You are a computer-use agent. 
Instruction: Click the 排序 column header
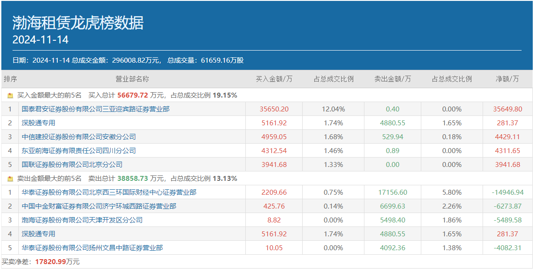point(10,79)
